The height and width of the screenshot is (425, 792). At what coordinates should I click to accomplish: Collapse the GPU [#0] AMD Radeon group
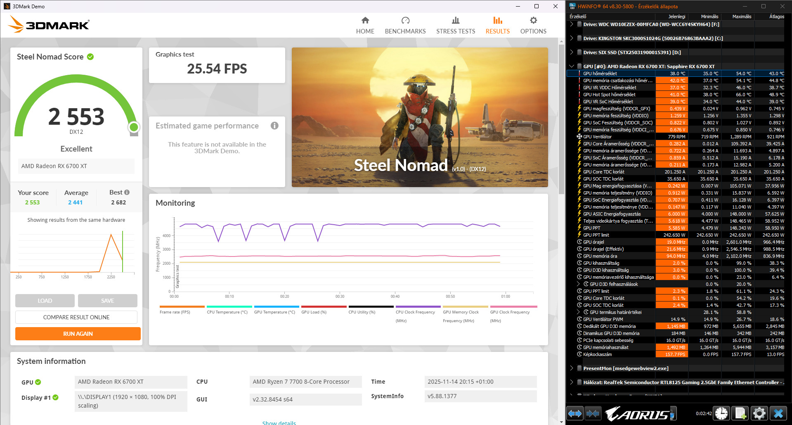(x=572, y=66)
